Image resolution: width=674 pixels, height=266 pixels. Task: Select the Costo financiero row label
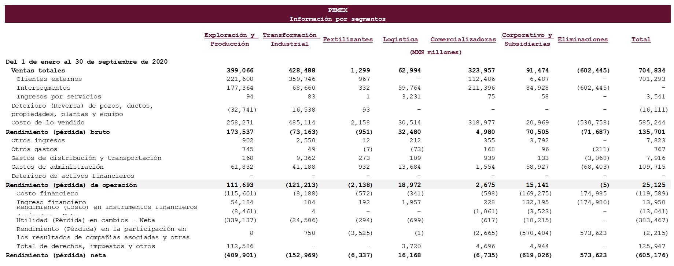[47, 194]
